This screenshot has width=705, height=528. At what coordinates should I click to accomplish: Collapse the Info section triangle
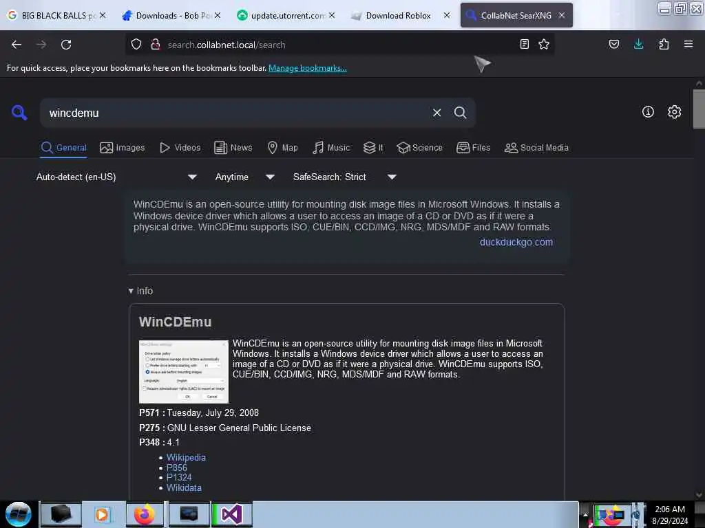tap(131, 291)
